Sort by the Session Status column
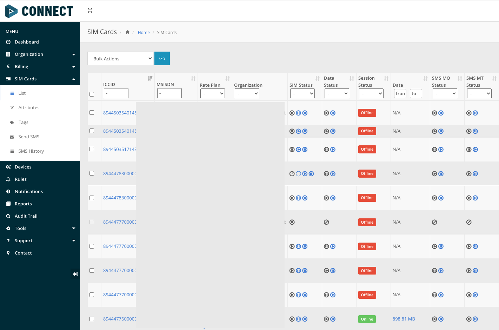Screen dimensions: 499x330 [x=386, y=78]
